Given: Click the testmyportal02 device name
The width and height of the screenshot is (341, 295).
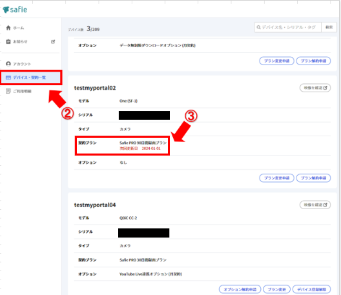Looking at the screenshot, I should (95, 88).
